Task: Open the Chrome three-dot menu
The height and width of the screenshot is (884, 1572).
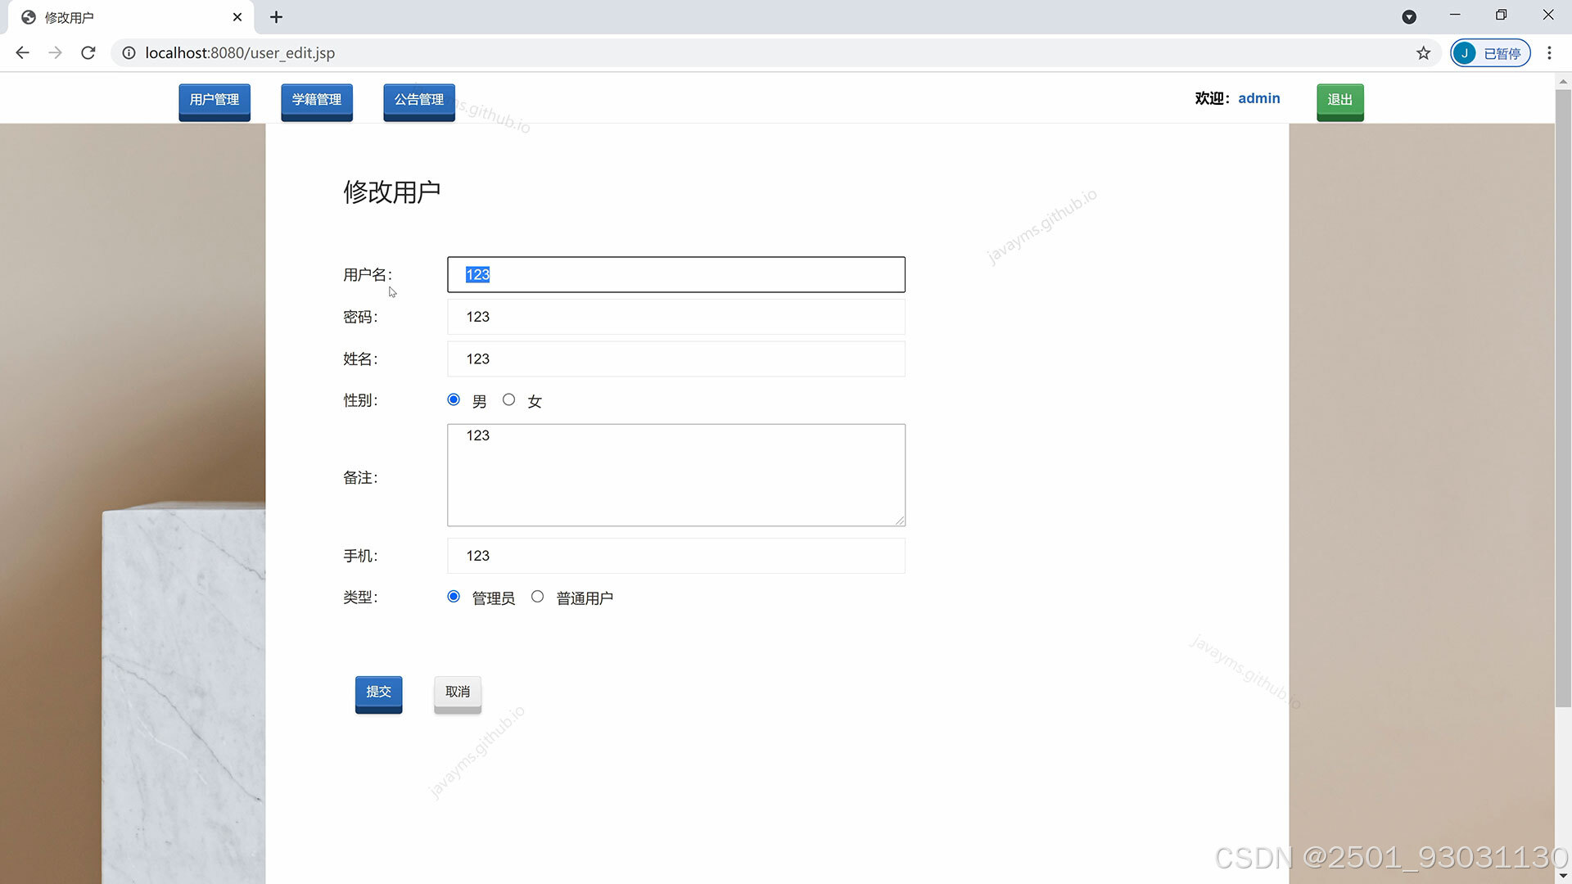Action: 1549,53
